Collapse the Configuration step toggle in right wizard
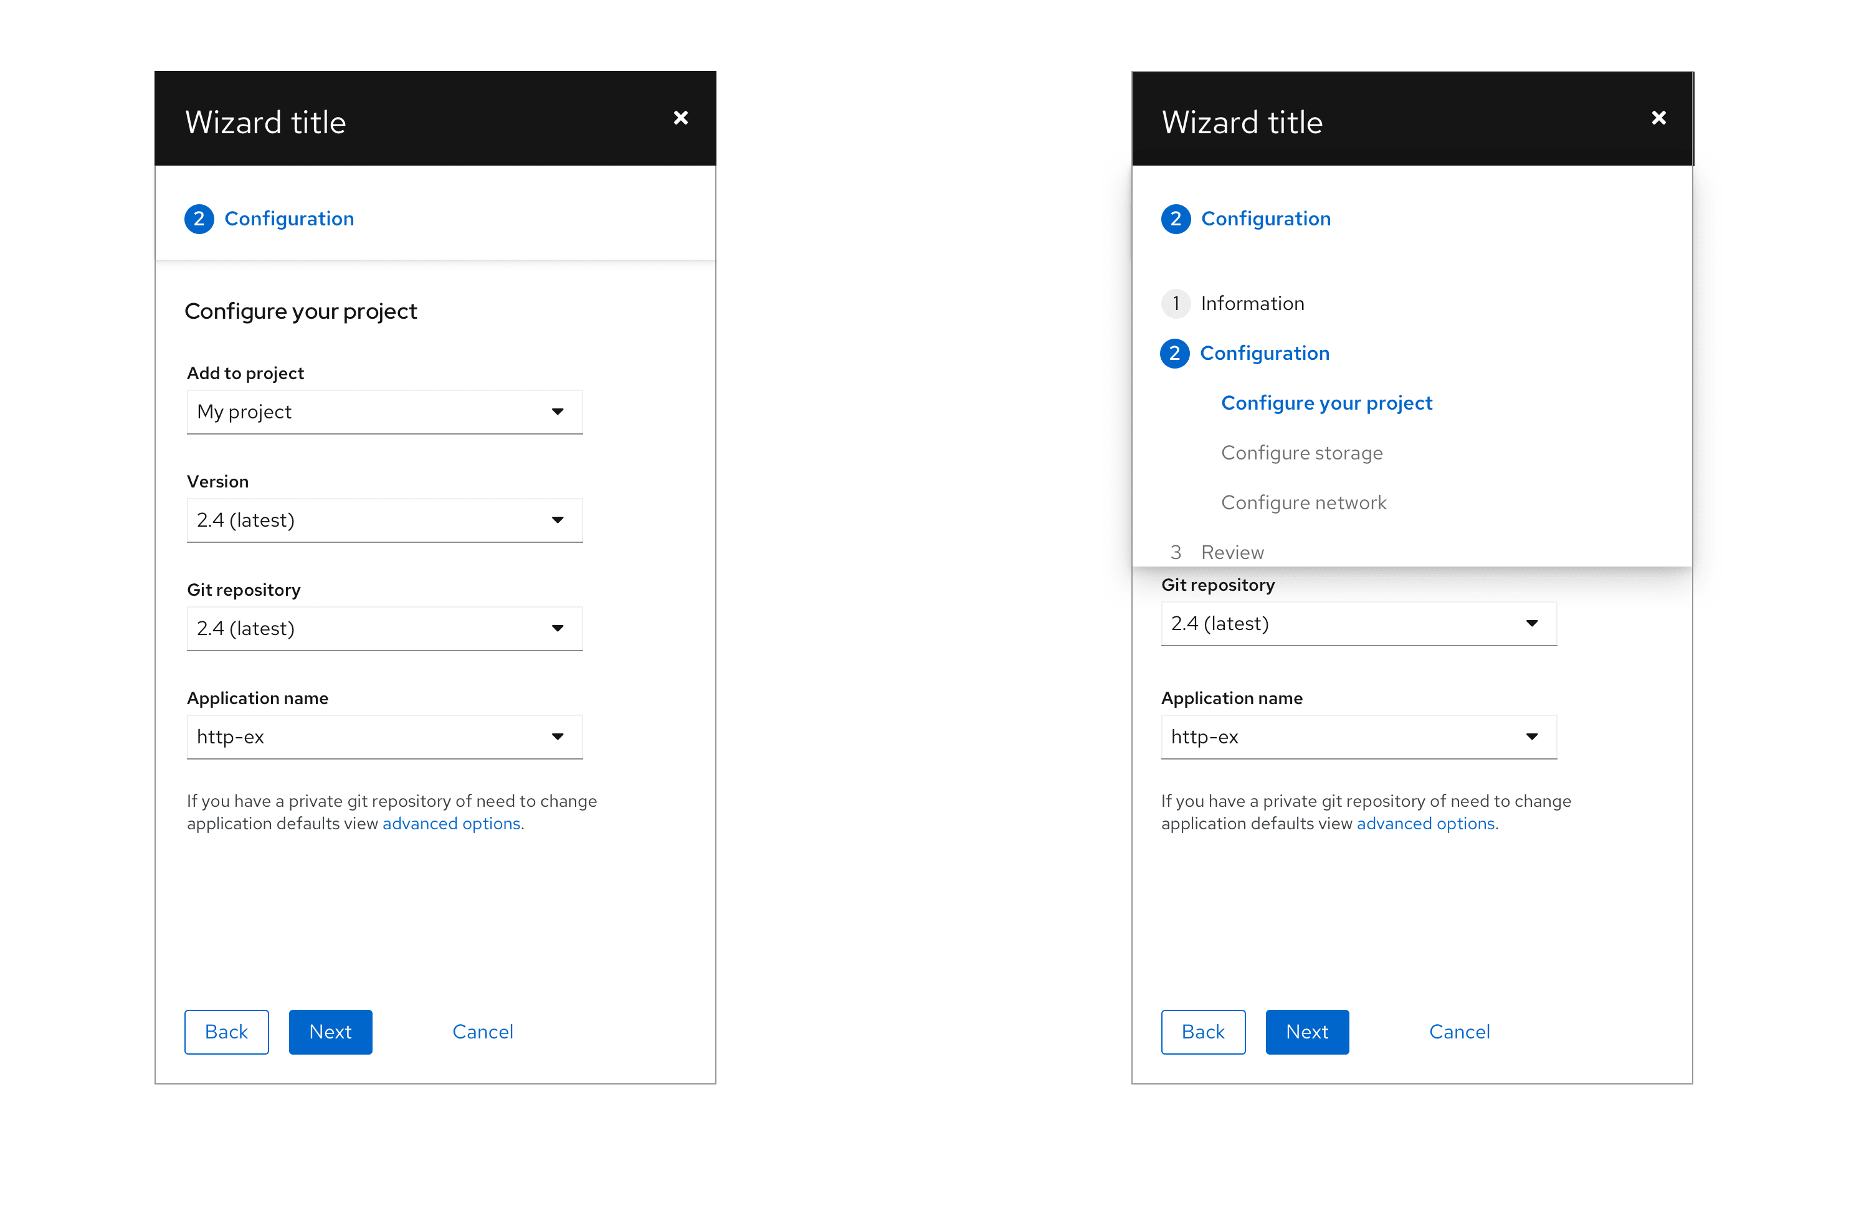Viewport: 1869px width, 1214px height. pyautogui.click(x=1264, y=219)
